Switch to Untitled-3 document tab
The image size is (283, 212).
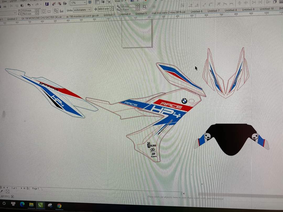[109, 15]
